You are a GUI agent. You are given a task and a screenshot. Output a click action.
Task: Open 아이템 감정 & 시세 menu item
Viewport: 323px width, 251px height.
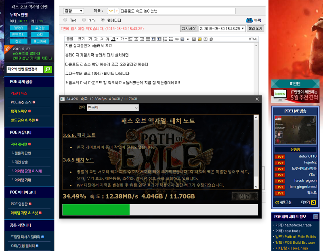tap(28, 171)
